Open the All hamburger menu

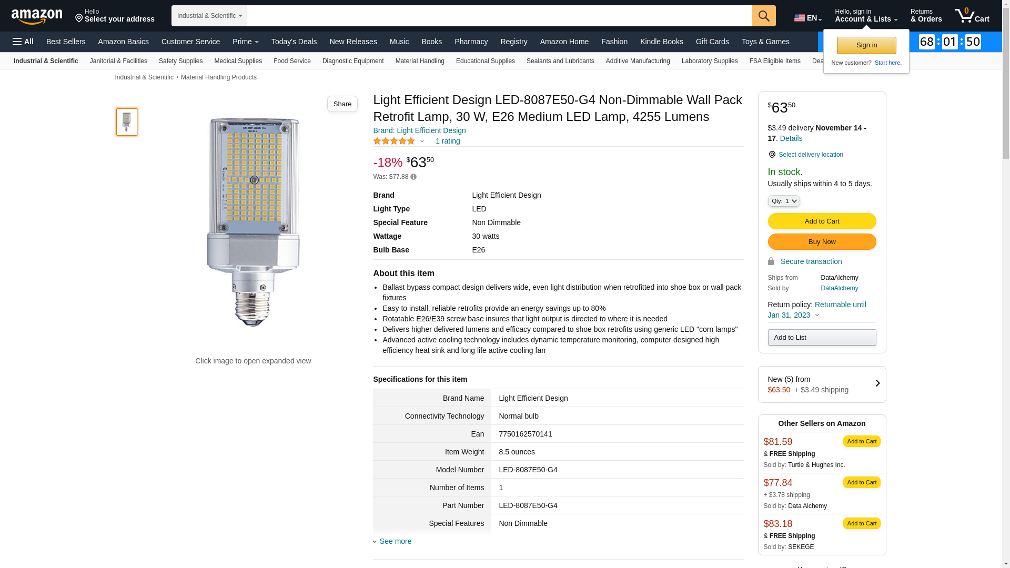point(23,42)
